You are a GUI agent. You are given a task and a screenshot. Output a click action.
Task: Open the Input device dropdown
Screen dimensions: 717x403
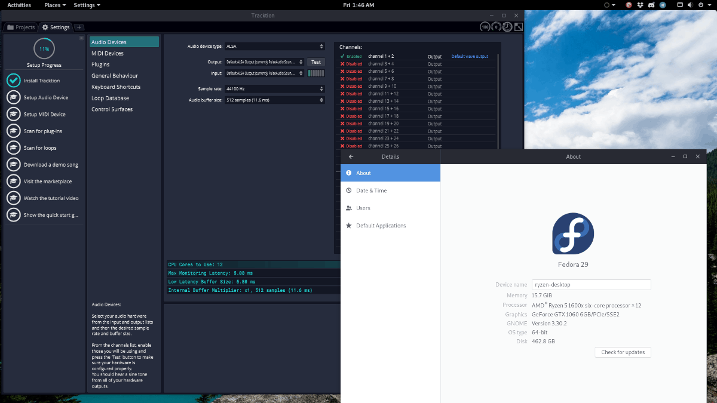tap(264, 73)
